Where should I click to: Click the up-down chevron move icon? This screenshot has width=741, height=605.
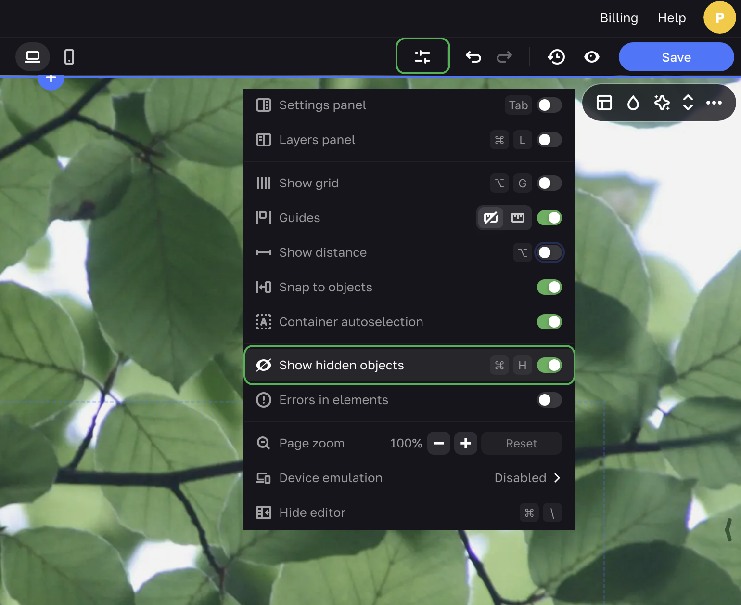[x=688, y=103]
